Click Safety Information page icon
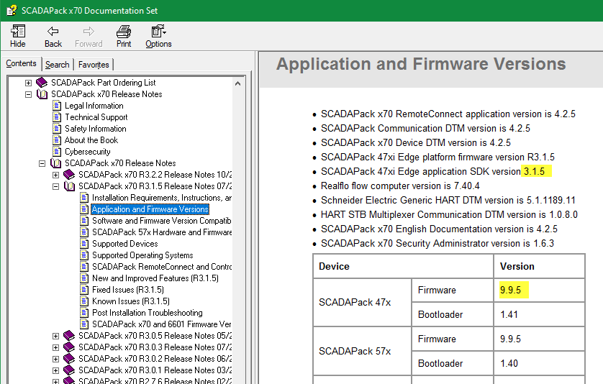This screenshot has width=603, height=384. [x=57, y=129]
